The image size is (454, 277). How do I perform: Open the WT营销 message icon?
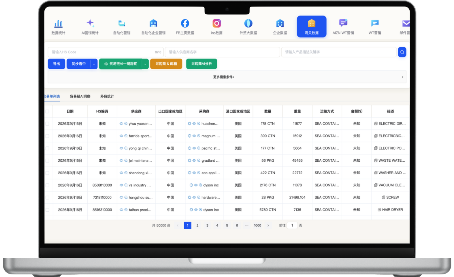click(375, 23)
